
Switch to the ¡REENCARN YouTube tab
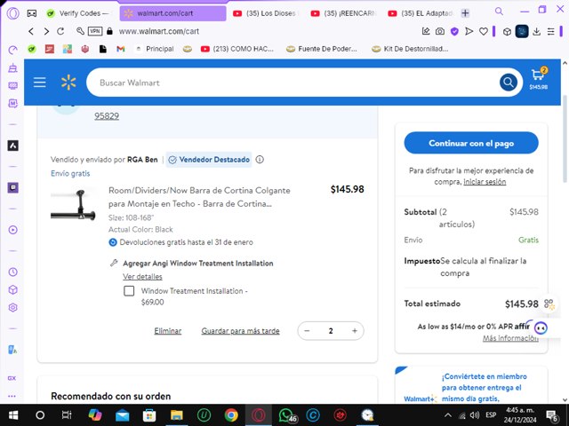pyautogui.click(x=344, y=13)
